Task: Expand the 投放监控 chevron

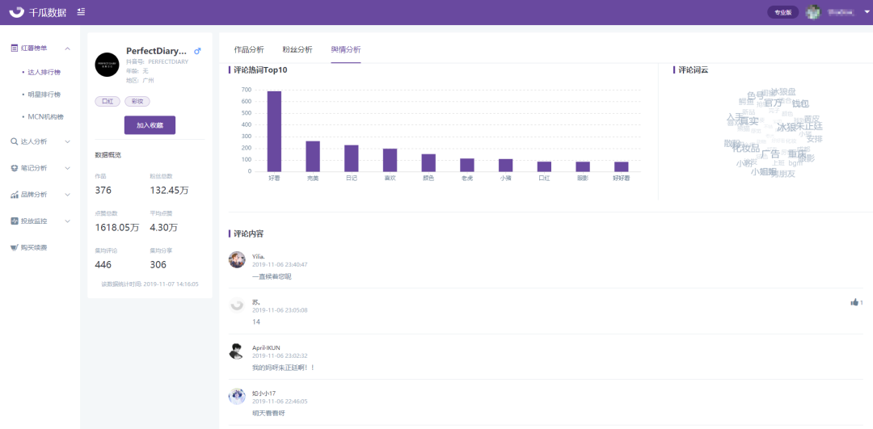Action: tap(67, 221)
